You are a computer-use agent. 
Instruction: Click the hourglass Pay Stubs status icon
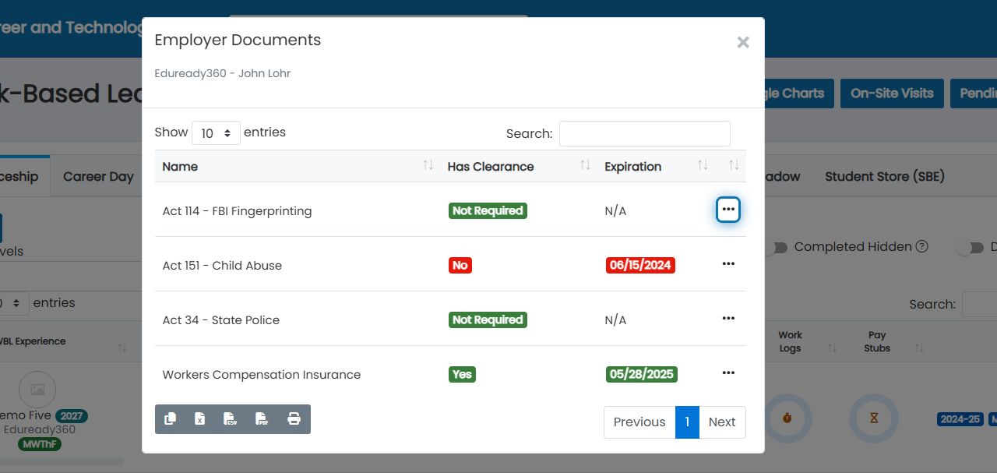[874, 418]
